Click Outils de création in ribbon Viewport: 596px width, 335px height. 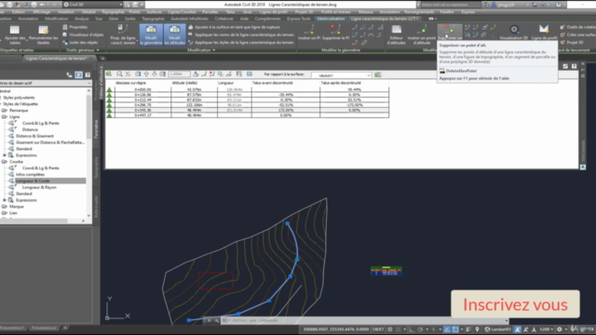(577, 27)
